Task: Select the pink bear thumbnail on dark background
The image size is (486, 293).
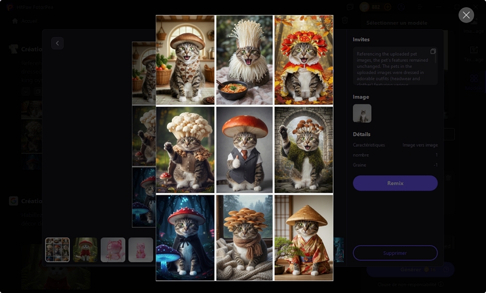Action: (x=113, y=250)
